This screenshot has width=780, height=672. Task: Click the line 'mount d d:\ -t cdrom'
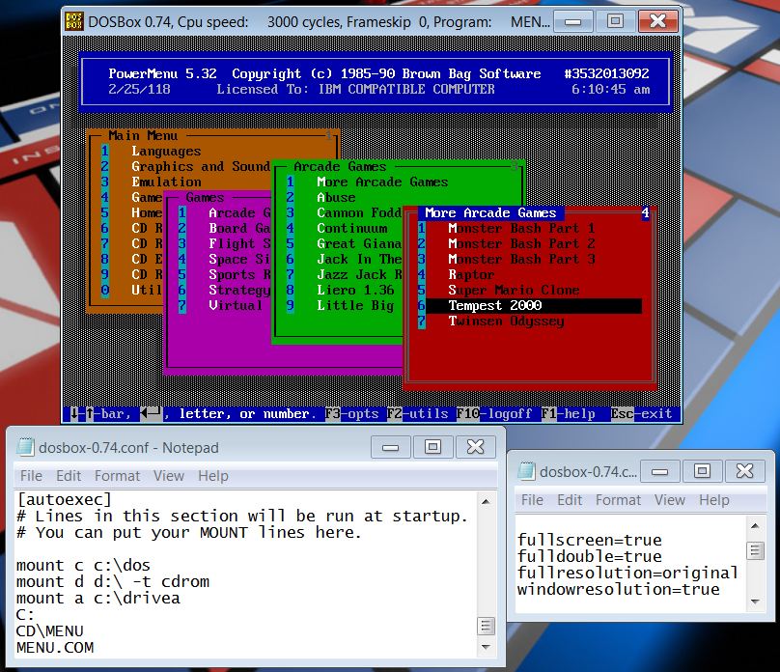point(112,582)
